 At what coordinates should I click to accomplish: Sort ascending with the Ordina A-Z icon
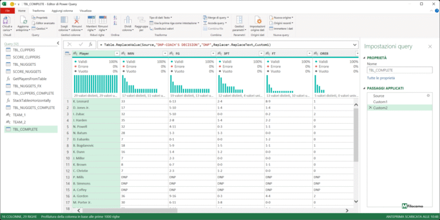click(x=115, y=18)
